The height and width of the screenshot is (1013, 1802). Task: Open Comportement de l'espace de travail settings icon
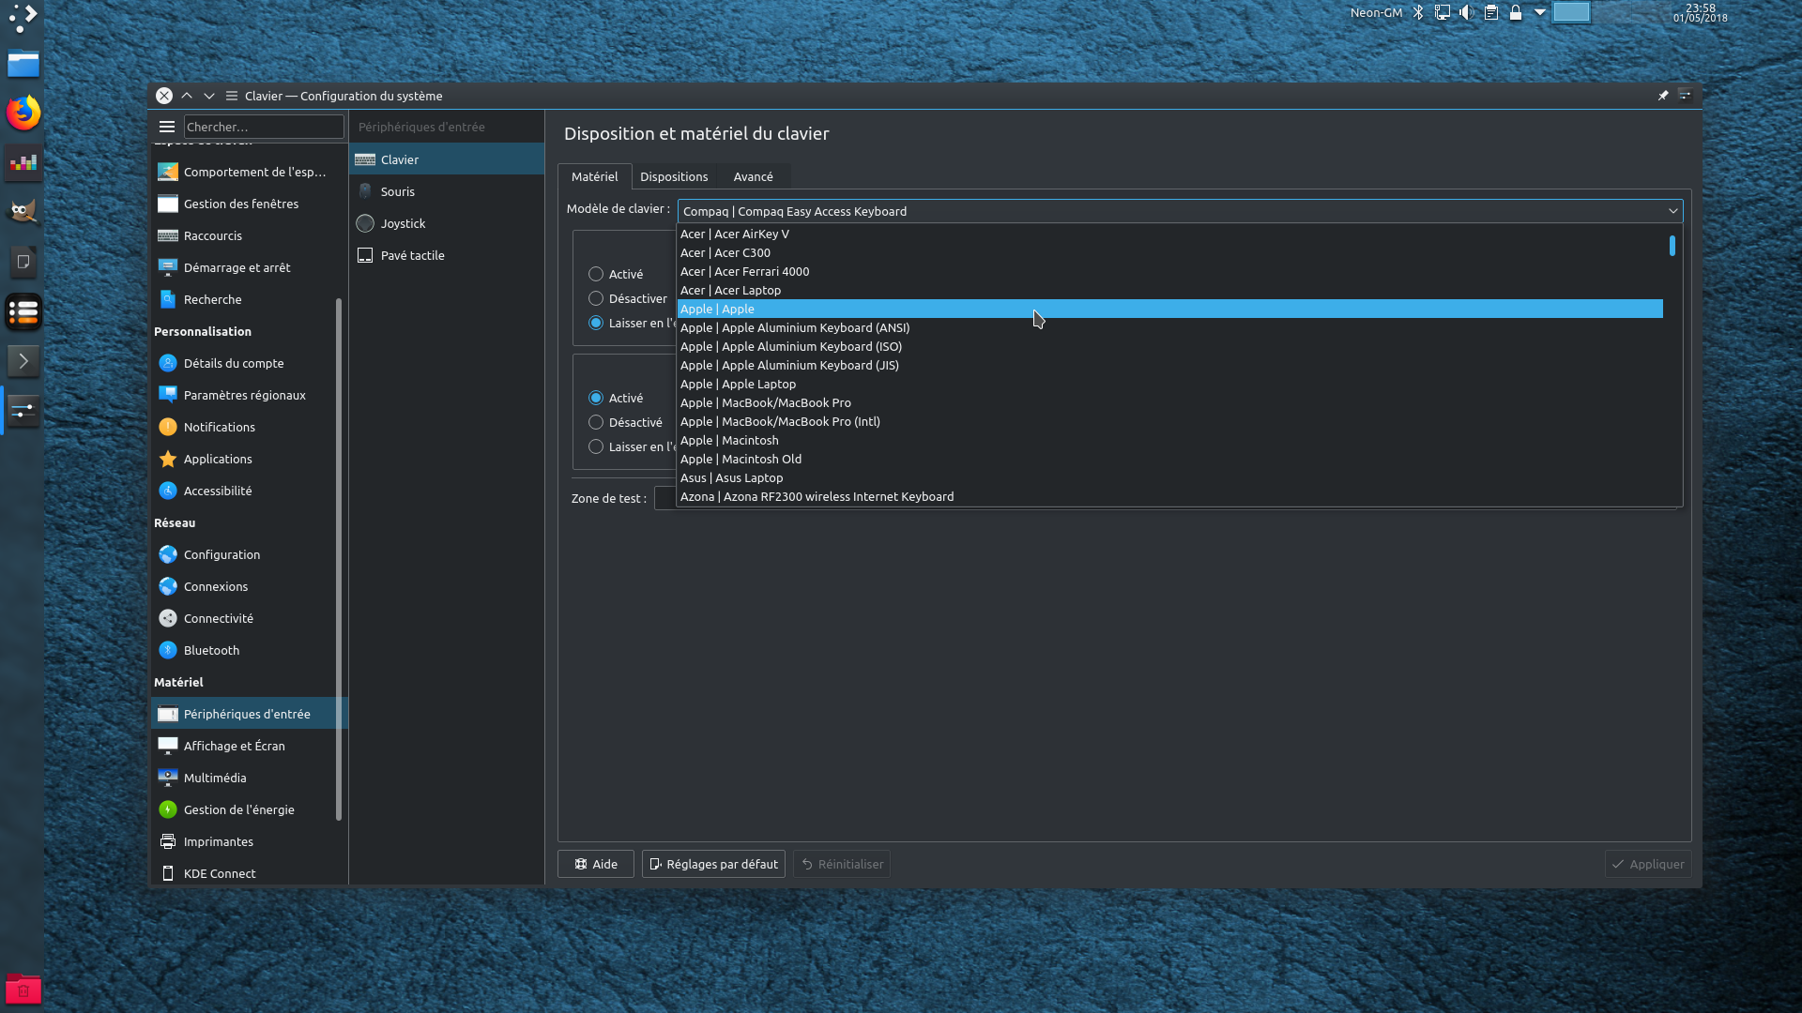point(168,172)
